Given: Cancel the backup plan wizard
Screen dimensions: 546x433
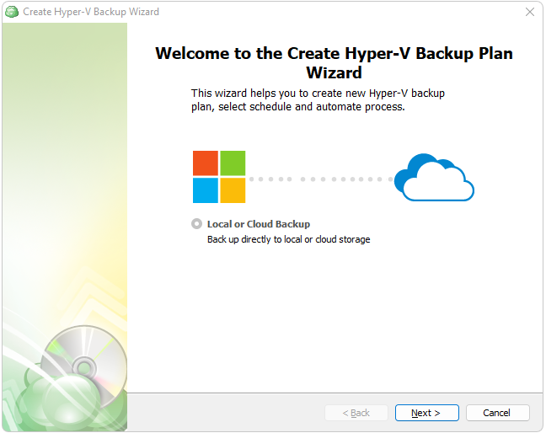Looking at the screenshot, I should click(x=497, y=413).
